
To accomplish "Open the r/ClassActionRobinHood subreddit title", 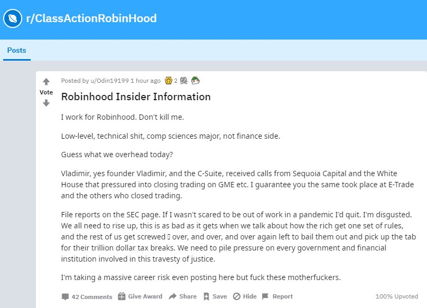I will coord(91,18).
